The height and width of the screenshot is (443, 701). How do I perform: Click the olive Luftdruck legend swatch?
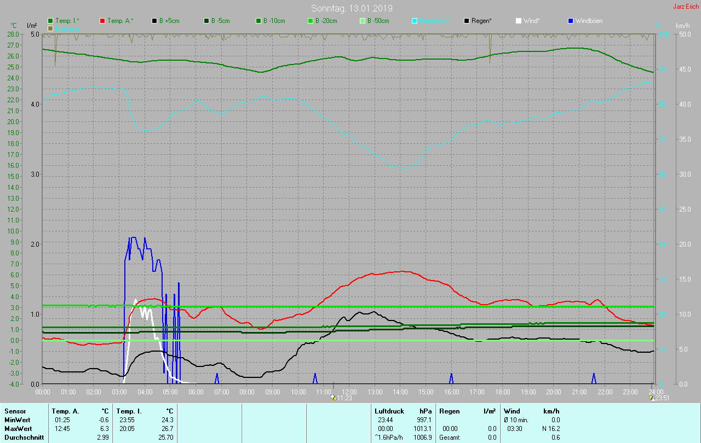tap(50, 28)
